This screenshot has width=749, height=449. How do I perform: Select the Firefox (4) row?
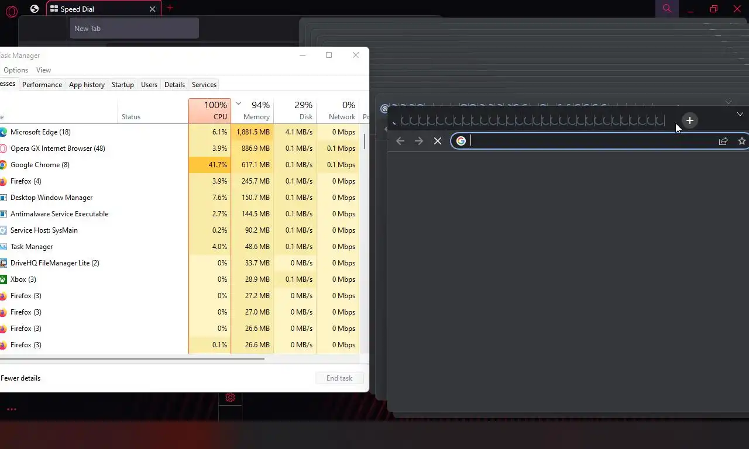pyautogui.click(x=180, y=181)
